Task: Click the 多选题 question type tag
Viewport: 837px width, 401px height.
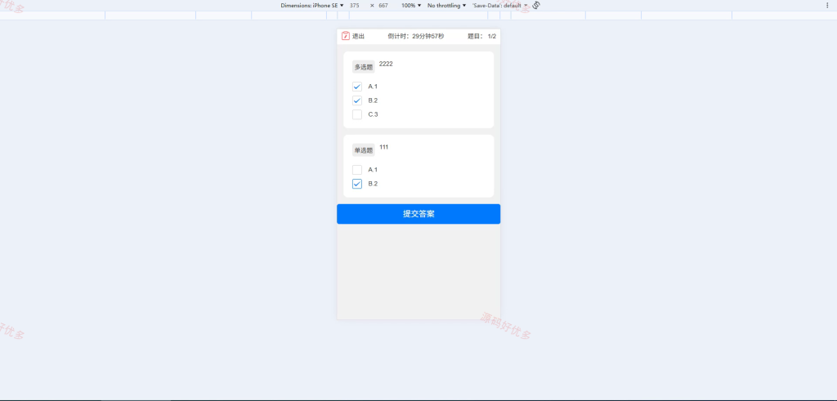Action: 364,67
